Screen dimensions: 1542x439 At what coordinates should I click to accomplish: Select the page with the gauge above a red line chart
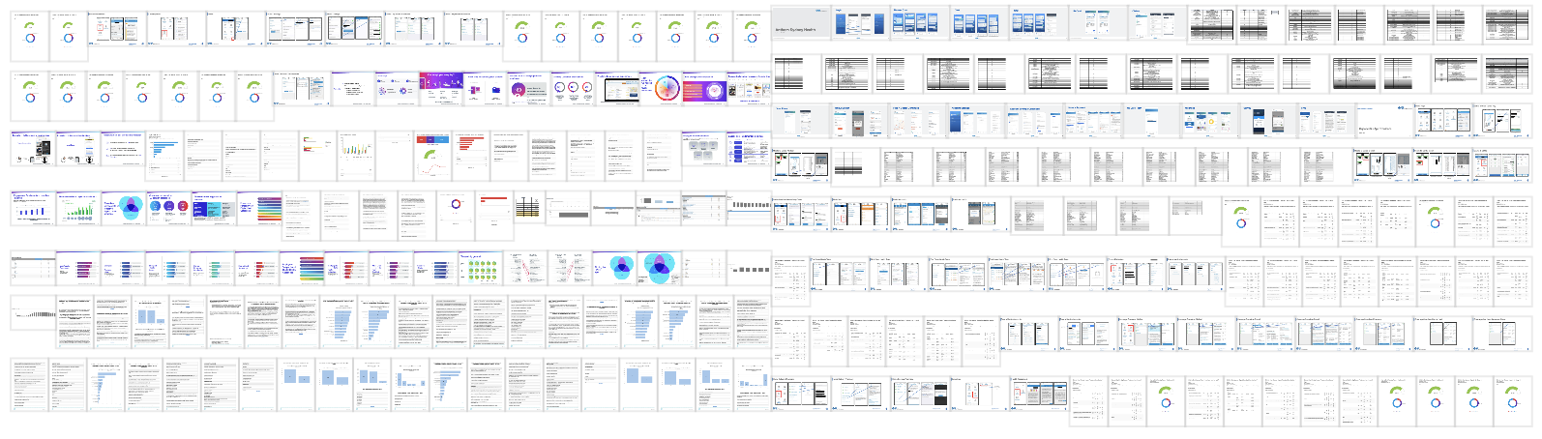pos(432,154)
